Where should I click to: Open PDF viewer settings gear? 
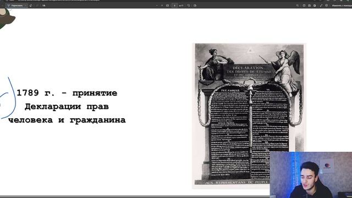[327, 5]
